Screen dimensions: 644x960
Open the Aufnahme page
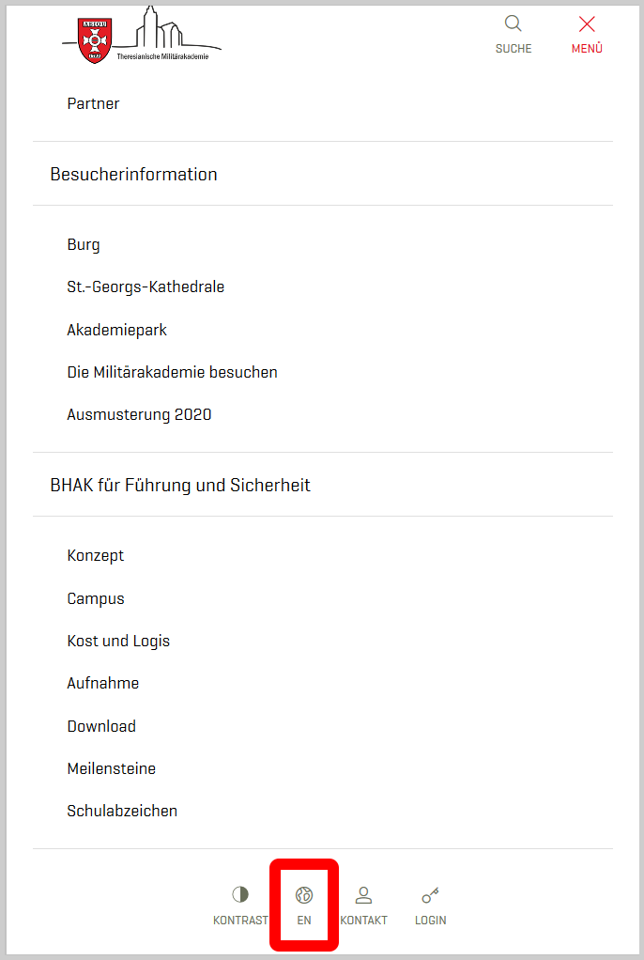(x=103, y=683)
